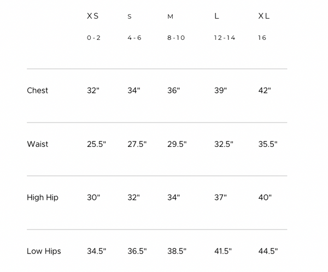Screen dimensions: 328x272
Task: Click the Waist row label
Action: pos(37,144)
